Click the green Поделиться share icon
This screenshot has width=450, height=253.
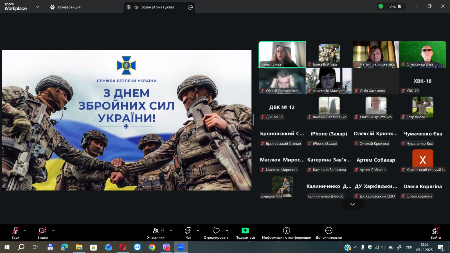245,231
